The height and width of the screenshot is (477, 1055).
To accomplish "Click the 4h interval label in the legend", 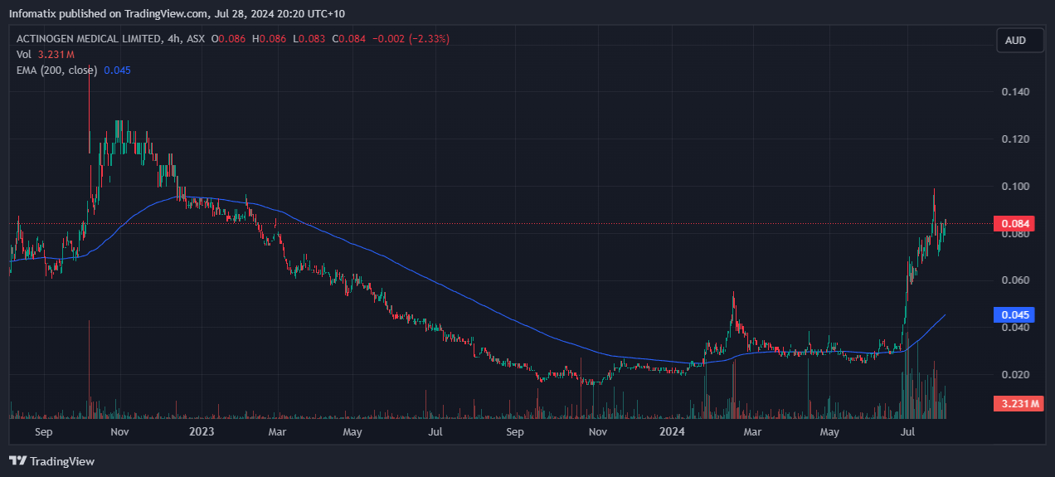I will (x=173, y=39).
